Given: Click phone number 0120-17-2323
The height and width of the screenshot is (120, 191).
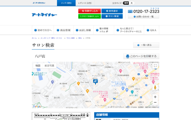Looking at the screenshot, I should coord(146,11).
